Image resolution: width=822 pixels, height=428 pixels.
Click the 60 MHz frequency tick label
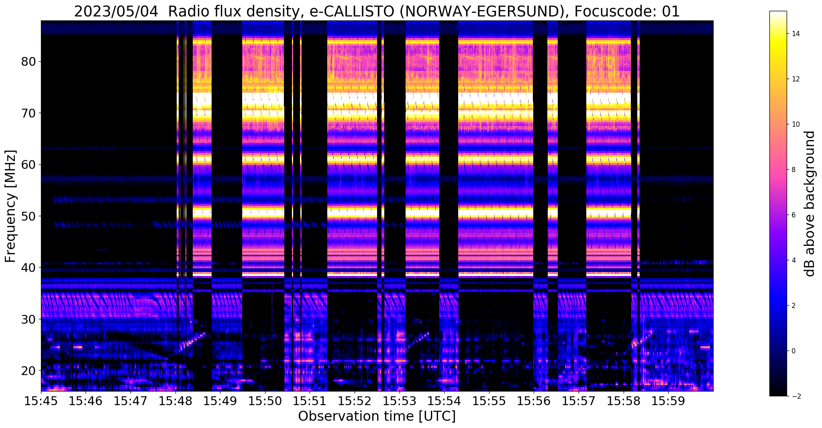click(28, 164)
